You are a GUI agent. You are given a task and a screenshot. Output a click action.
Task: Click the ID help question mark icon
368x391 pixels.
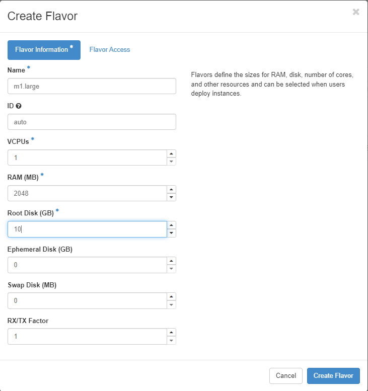[x=19, y=106]
